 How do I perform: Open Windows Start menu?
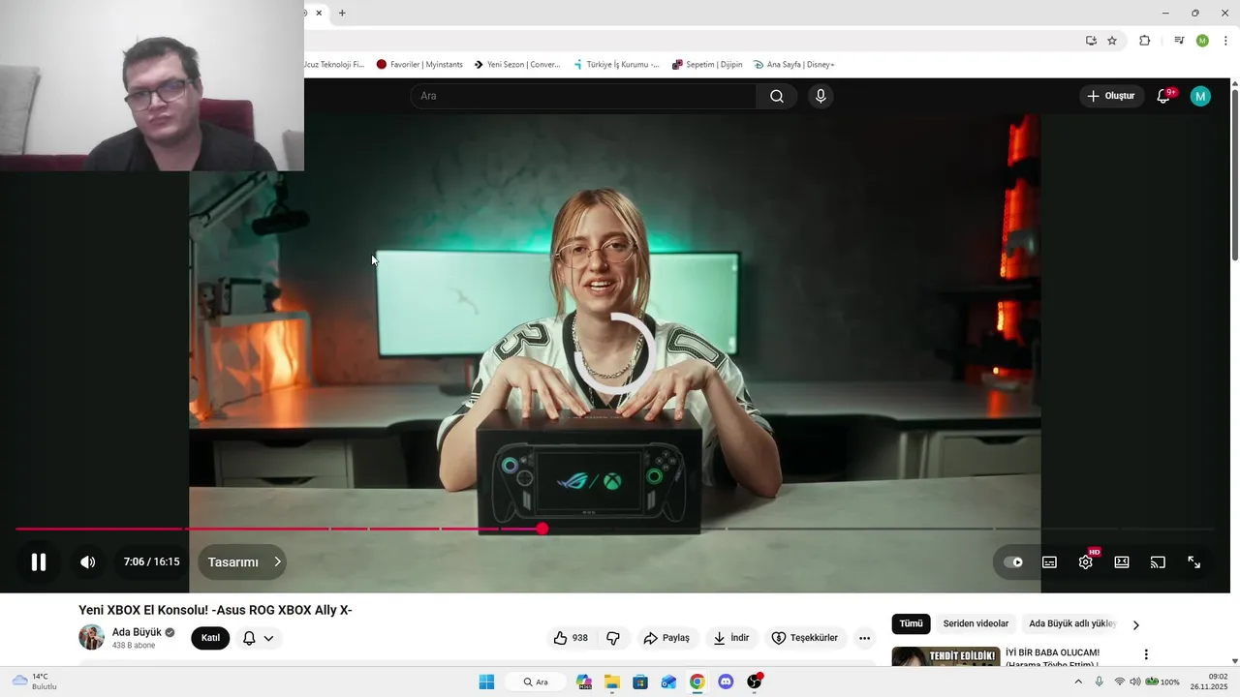(x=486, y=682)
